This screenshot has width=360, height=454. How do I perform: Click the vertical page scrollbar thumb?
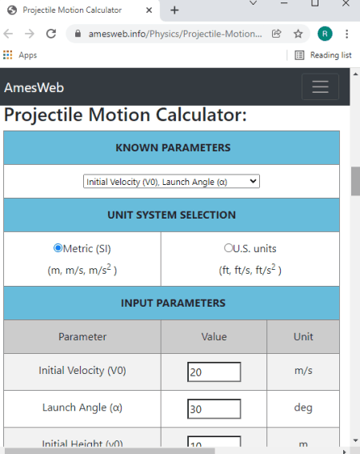(x=356, y=182)
